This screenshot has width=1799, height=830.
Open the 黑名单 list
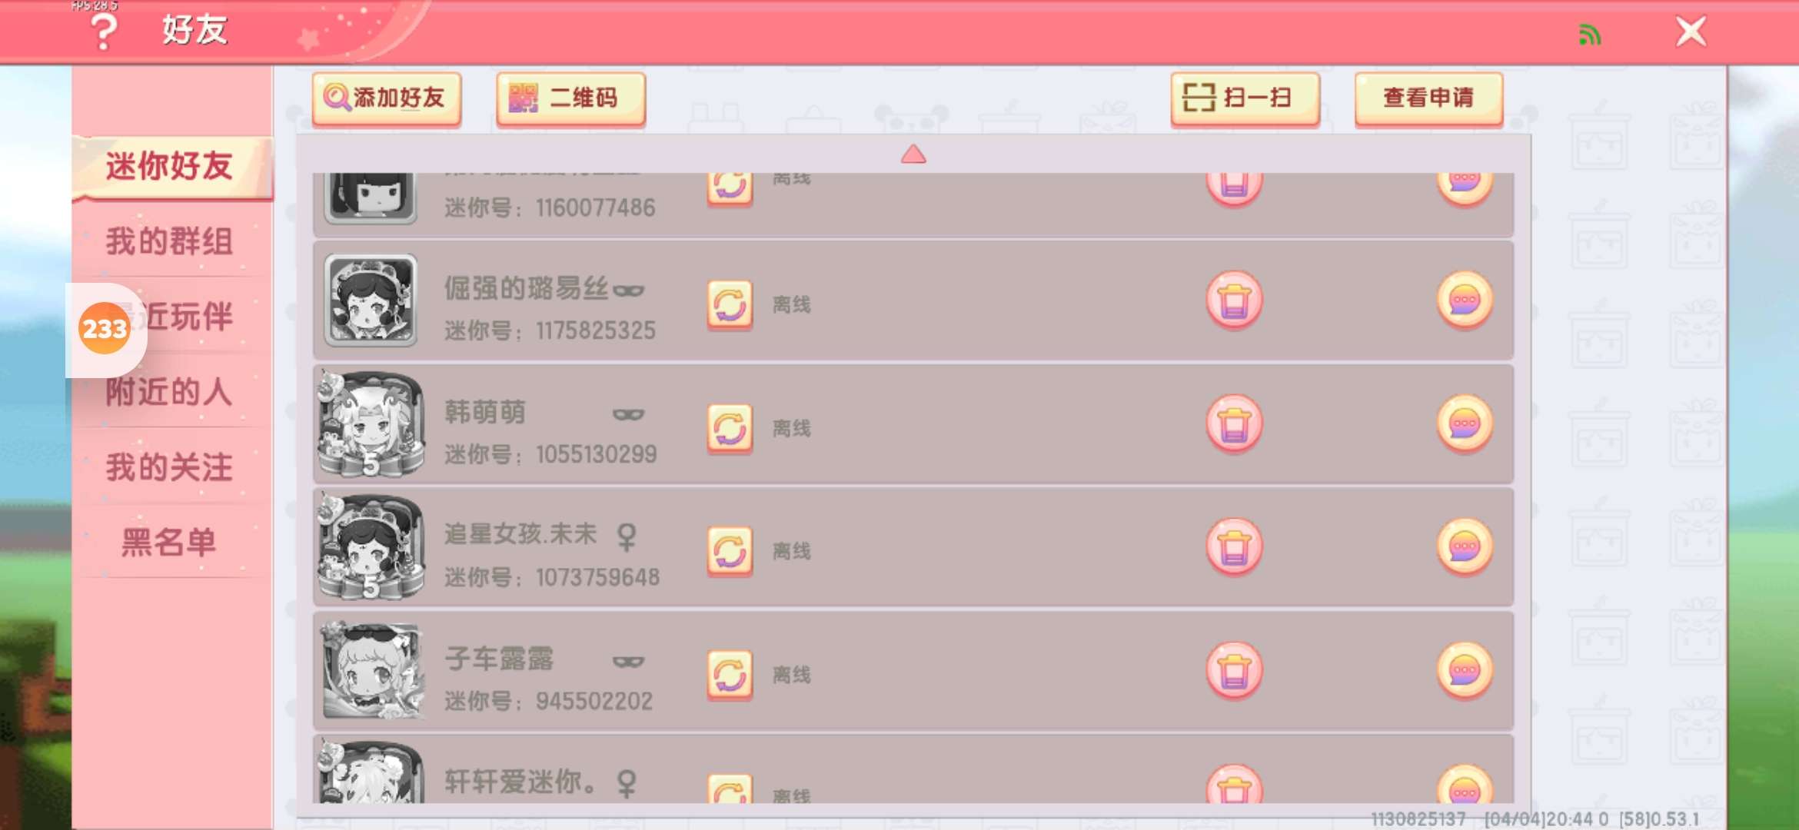(170, 543)
